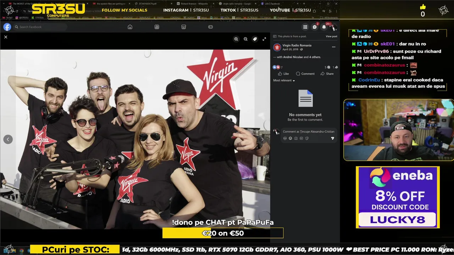Open the post options three-dot menu

pyautogui.click(x=333, y=47)
